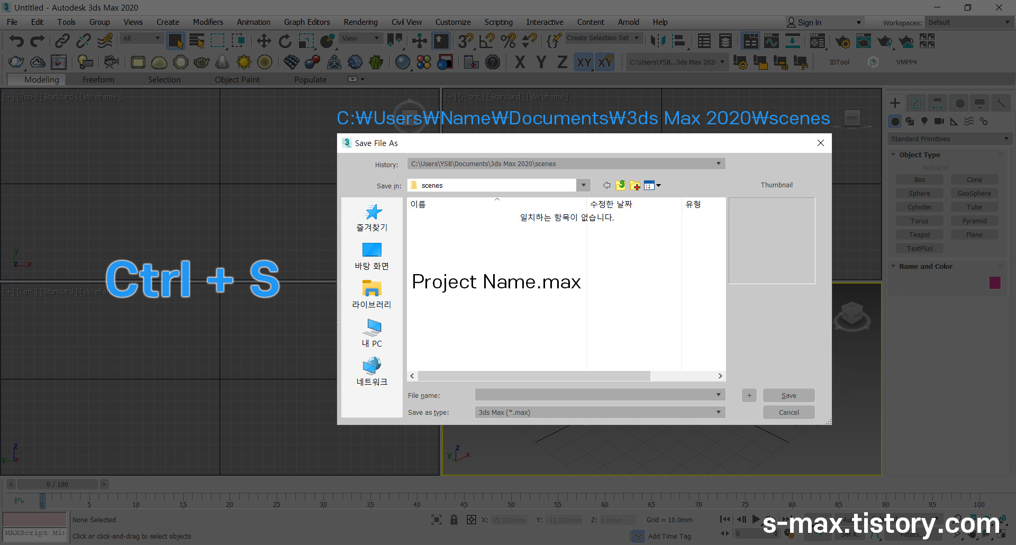Restrict to X axis
Viewport: 1016px width, 545px height.
(x=520, y=62)
